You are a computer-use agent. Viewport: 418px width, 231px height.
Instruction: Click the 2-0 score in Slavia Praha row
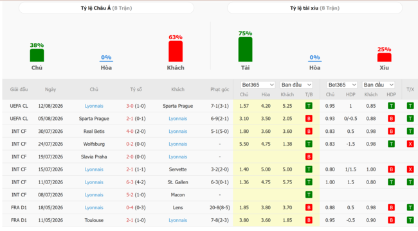[129, 157]
